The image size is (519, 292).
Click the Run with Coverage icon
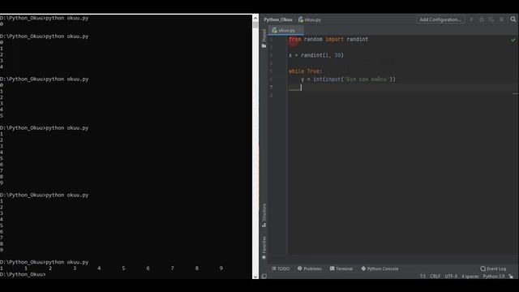point(491,19)
